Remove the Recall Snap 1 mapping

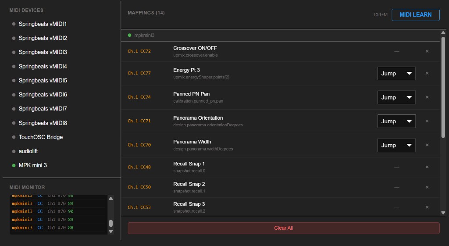(427, 167)
